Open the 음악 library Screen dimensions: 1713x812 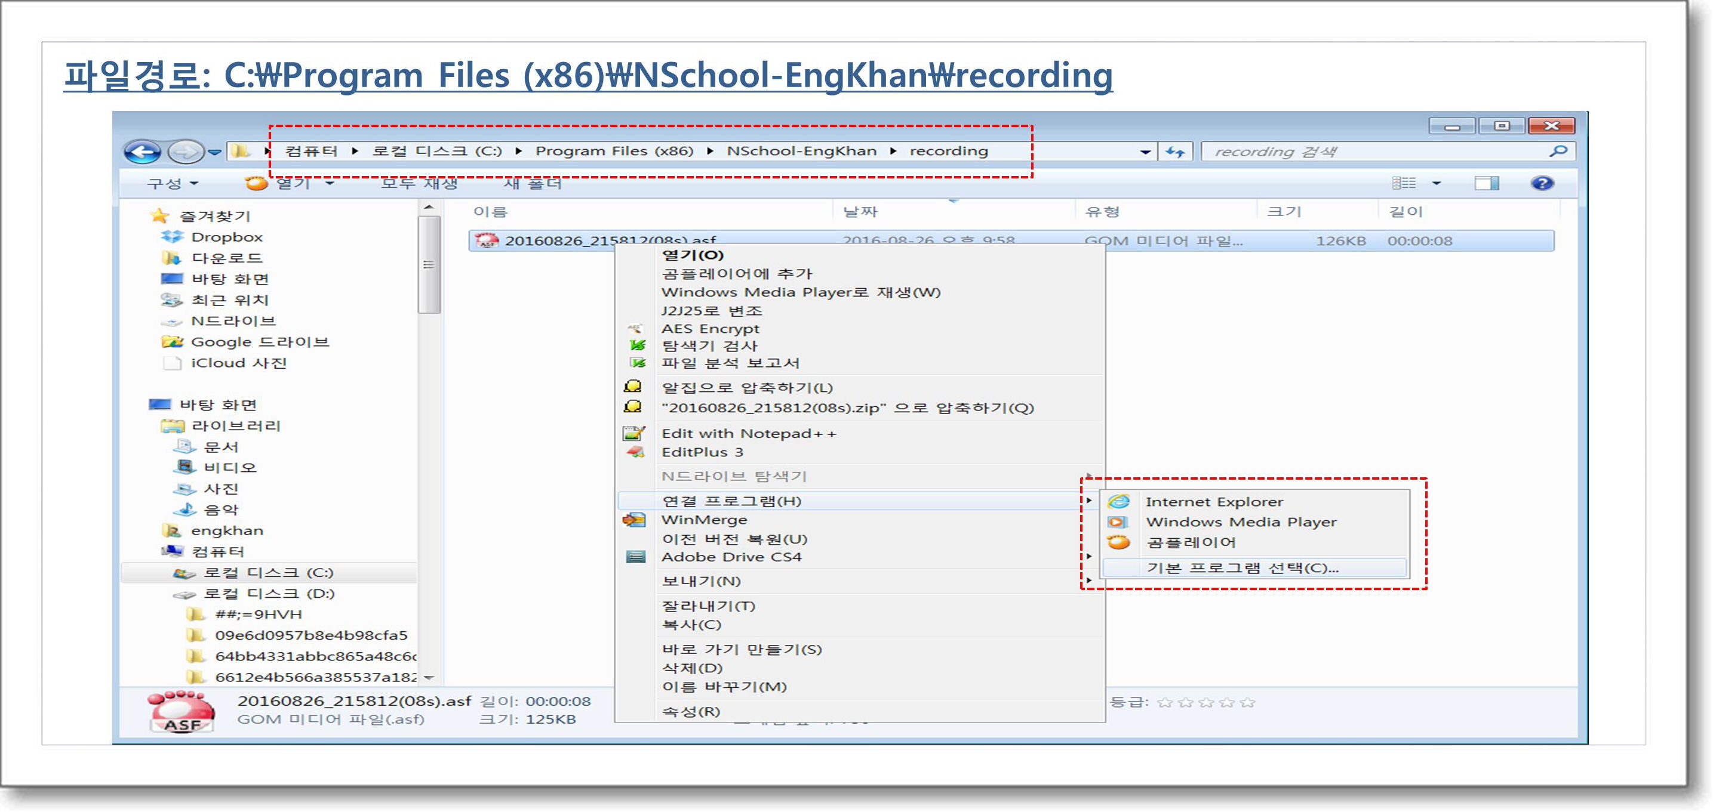220,510
